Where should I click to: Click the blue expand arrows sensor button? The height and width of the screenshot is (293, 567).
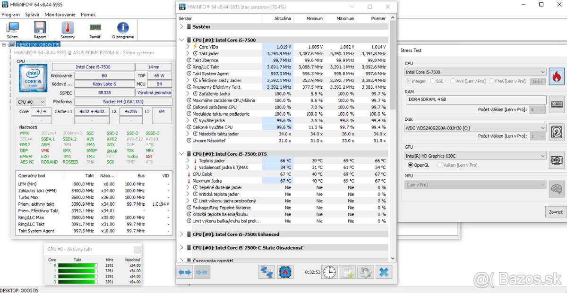pos(184,272)
